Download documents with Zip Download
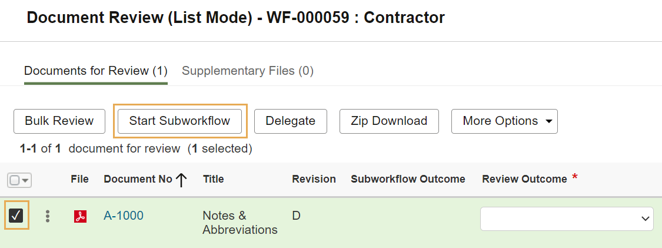This screenshot has width=662, height=248. pos(390,121)
